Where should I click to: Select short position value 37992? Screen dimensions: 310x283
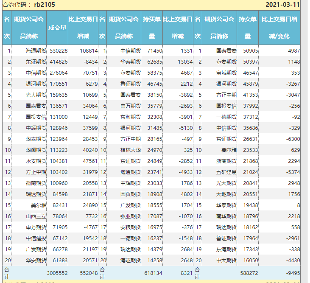(251, 106)
